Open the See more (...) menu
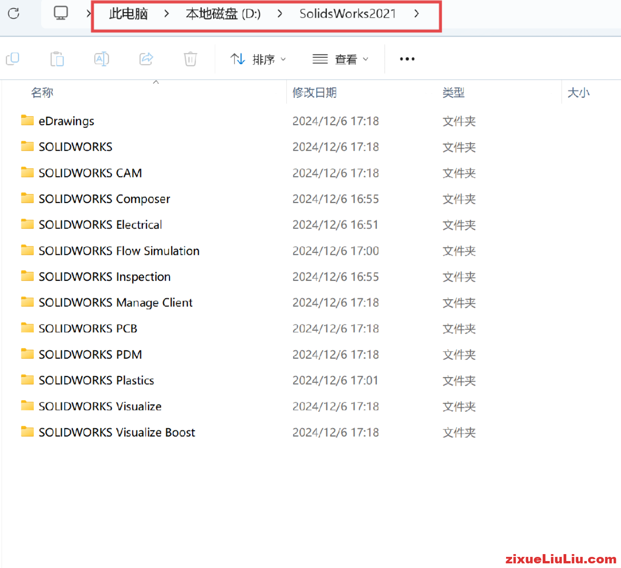This screenshot has width=621, height=568. [x=406, y=59]
